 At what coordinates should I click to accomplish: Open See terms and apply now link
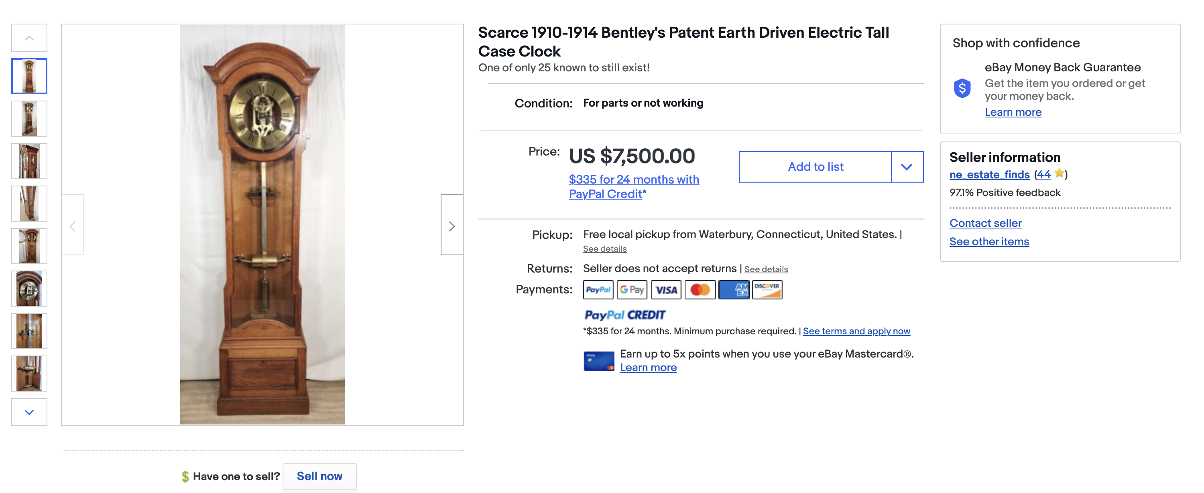coord(856,331)
